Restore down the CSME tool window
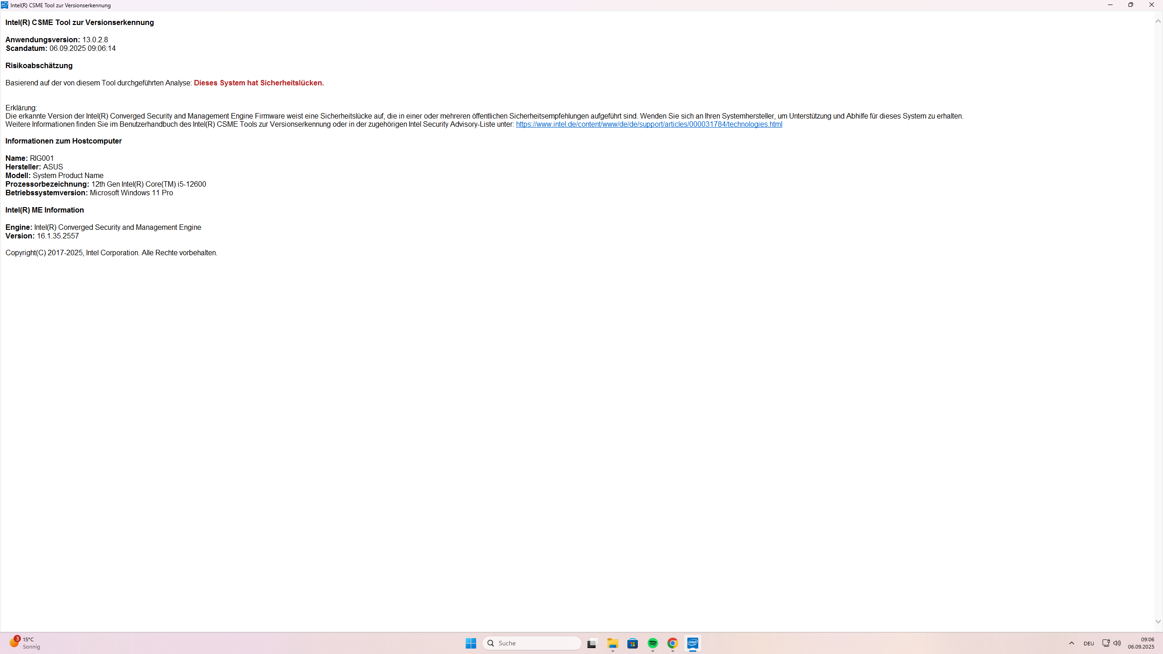This screenshot has width=1163, height=654. (1131, 5)
